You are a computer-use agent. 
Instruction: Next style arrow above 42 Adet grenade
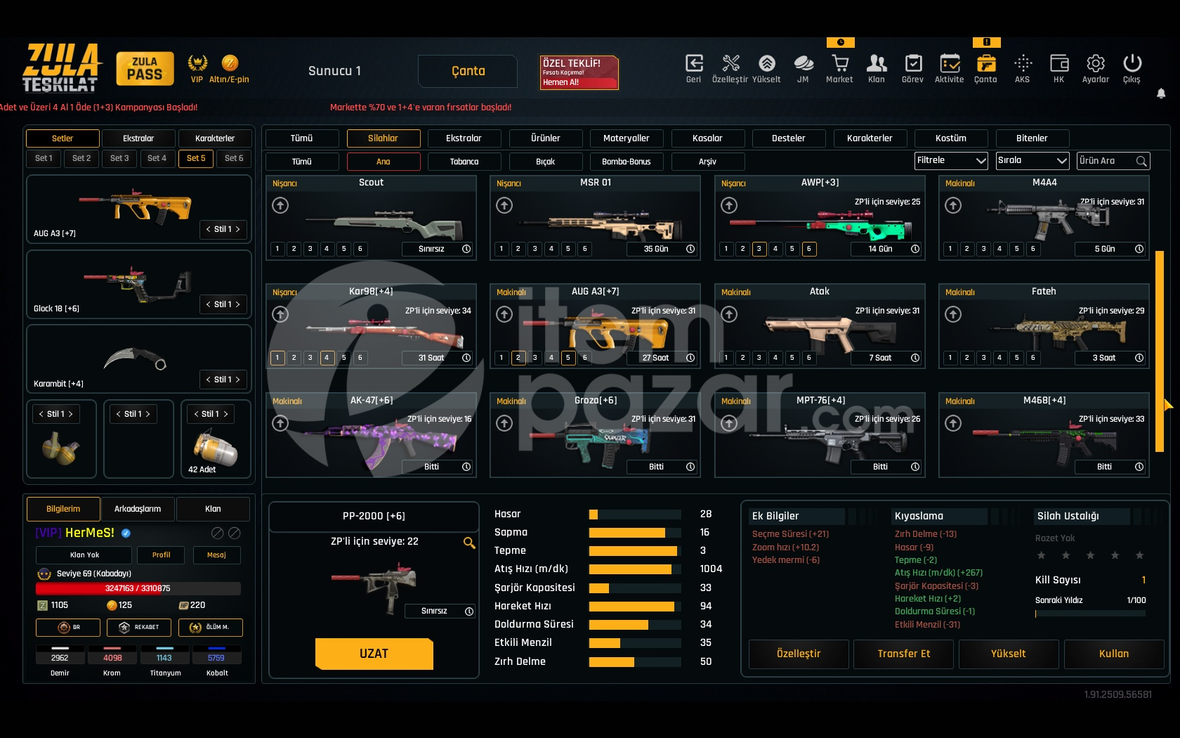click(x=225, y=414)
